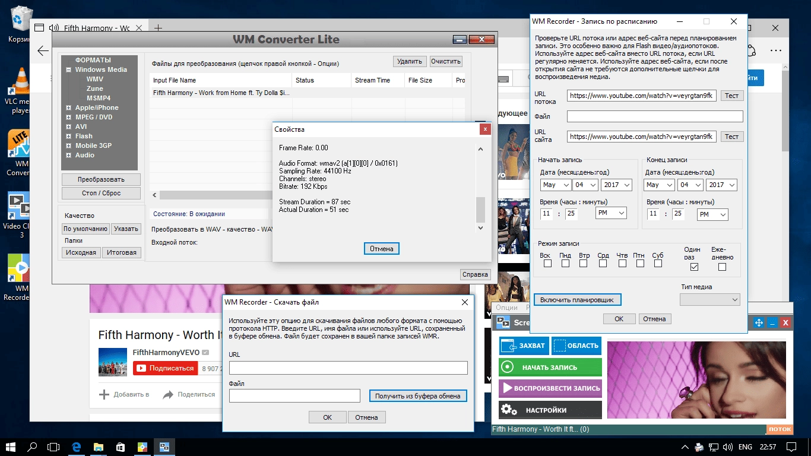Image resolution: width=811 pixels, height=456 pixels.
Task: Open Microsoft Edge from taskbar
Action: coord(77,446)
